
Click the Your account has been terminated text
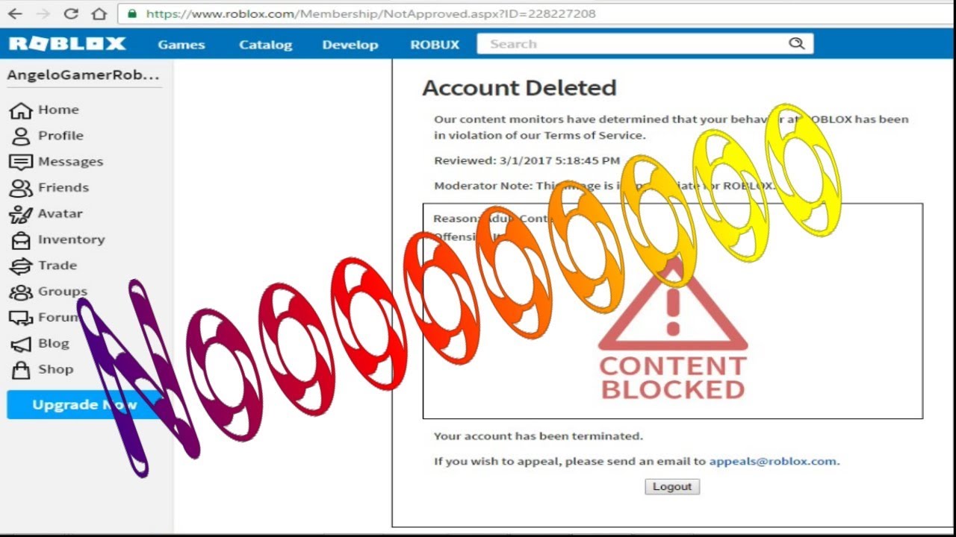[x=538, y=436]
